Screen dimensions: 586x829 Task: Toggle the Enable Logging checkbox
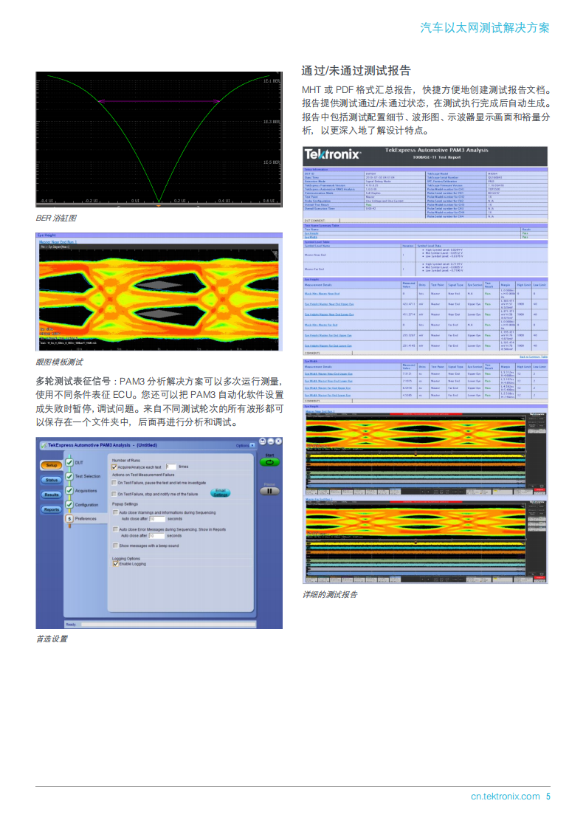[x=116, y=564]
